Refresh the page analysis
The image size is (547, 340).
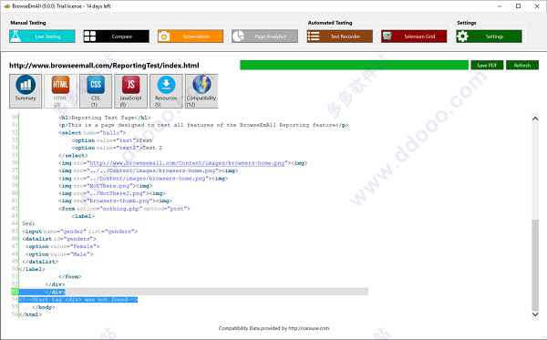522,66
